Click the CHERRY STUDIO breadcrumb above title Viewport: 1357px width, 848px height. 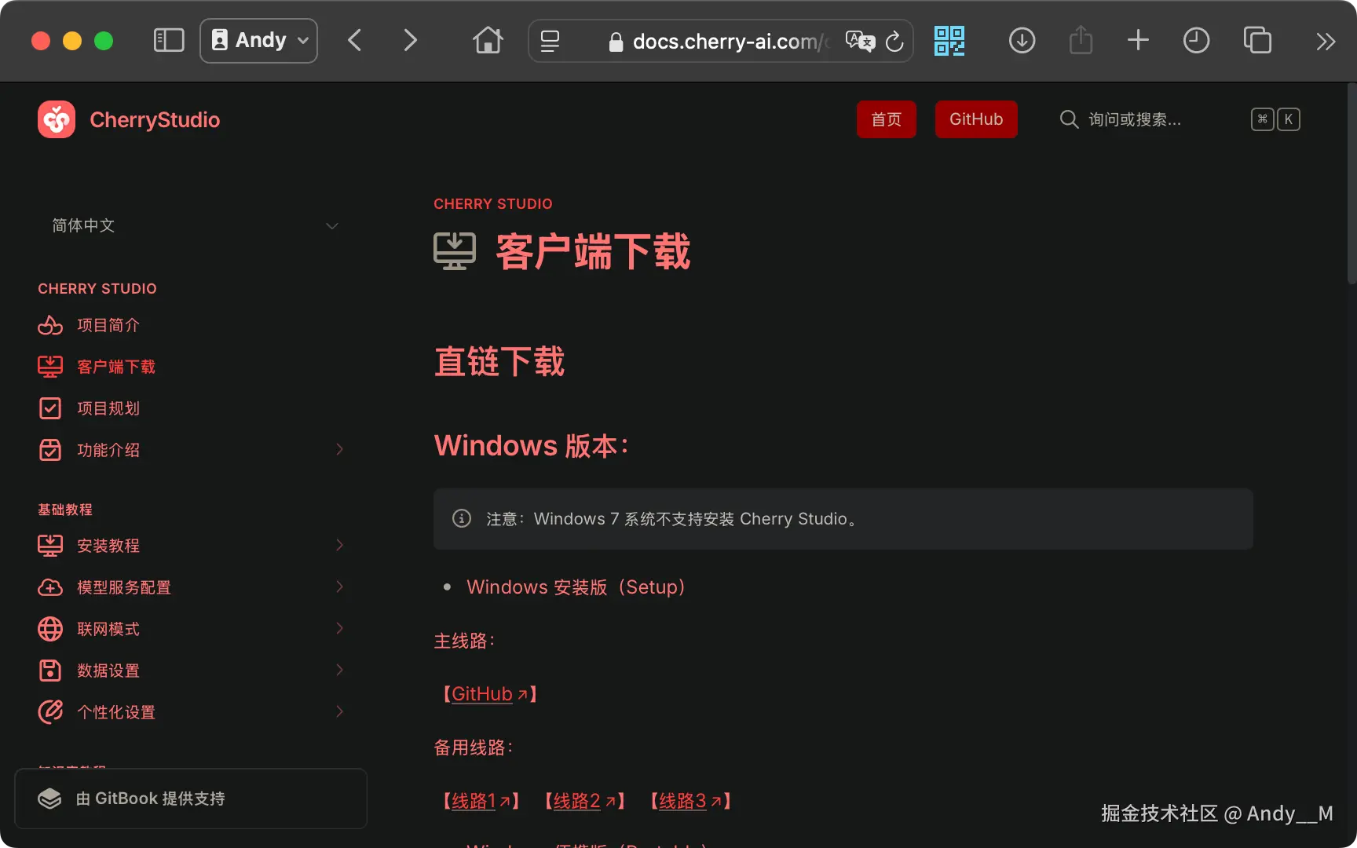coord(493,204)
